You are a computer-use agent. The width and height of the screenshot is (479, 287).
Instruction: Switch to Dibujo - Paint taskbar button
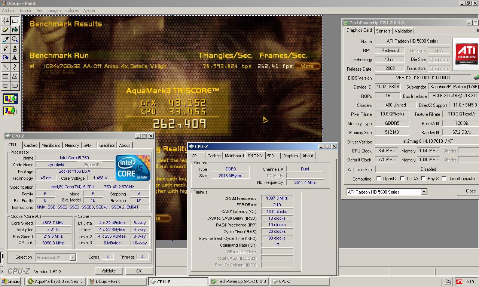116,281
